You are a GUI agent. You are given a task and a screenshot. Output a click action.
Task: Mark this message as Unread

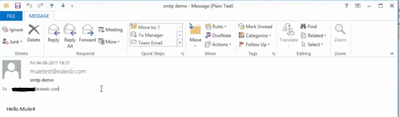(255, 27)
